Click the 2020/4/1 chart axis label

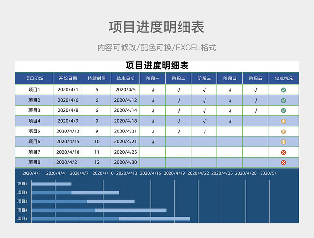coord(31,173)
